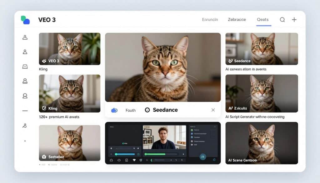The image size is (320, 183).
Task: Select the Qeats tab
Action: (x=262, y=19)
